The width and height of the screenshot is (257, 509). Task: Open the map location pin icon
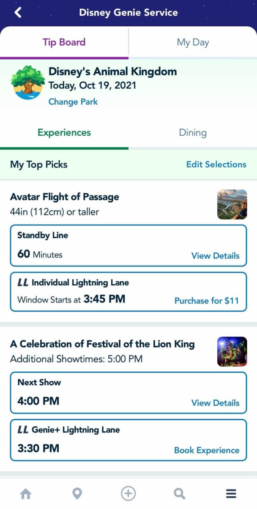pos(77,494)
